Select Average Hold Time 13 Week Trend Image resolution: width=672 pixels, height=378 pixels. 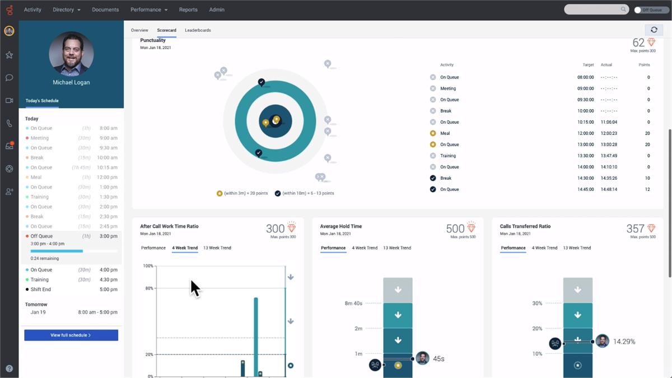[397, 248]
